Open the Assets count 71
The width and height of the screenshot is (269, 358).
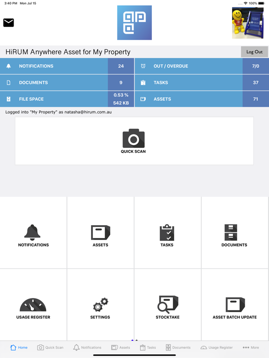pos(255,99)
